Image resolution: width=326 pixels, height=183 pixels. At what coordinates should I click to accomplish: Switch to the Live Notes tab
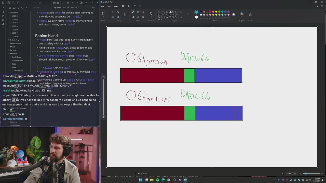click(38, 3)
